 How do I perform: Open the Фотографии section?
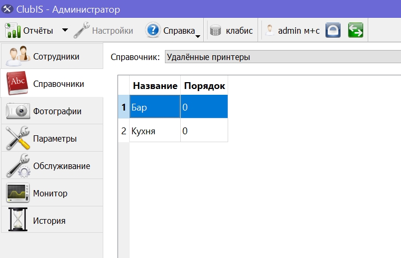[52, 111]
